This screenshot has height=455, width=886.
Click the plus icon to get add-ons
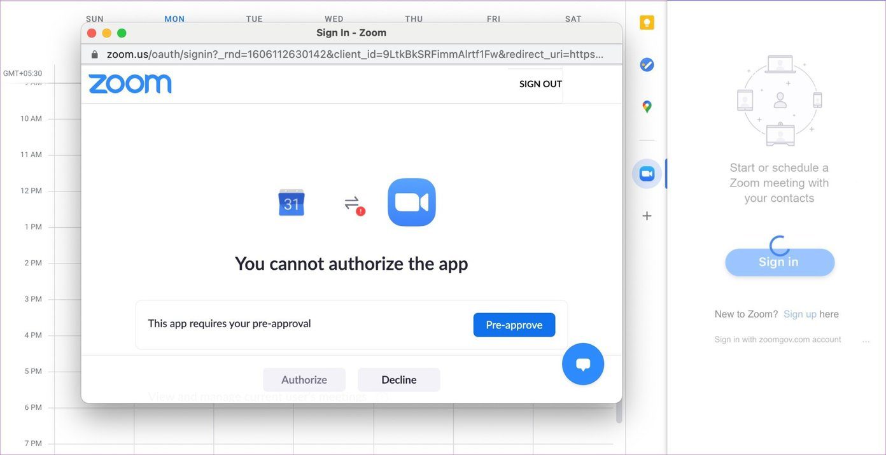[647, 216]
